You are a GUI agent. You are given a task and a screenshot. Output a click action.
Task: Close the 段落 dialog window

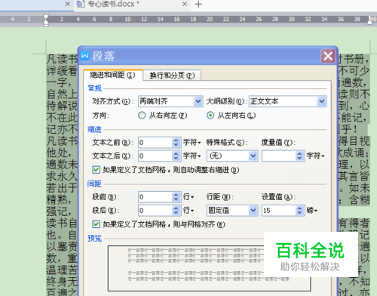pyautogui.click(x=328, y=56)
